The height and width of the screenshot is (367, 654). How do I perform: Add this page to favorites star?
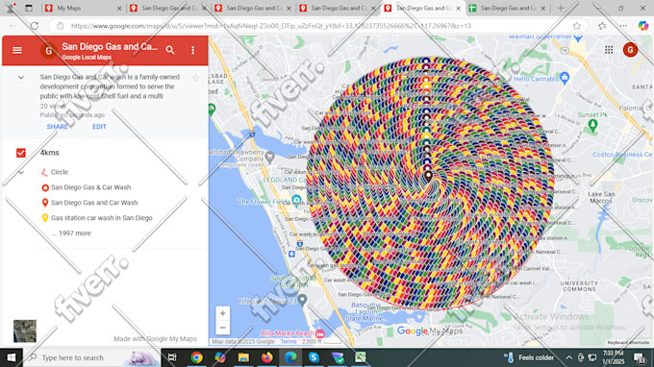click(x=577, y=26)
